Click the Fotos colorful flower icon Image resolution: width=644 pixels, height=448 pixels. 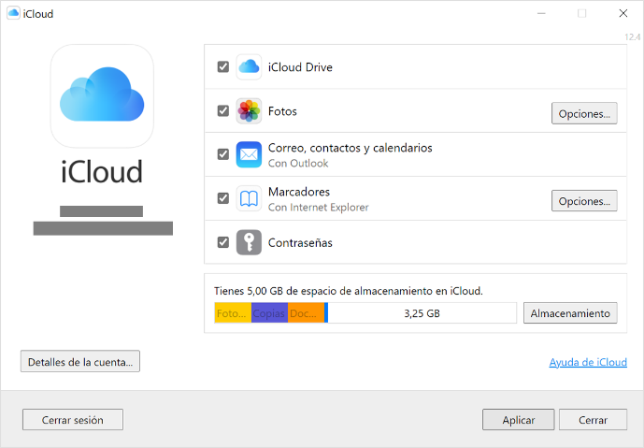point(249,111)
